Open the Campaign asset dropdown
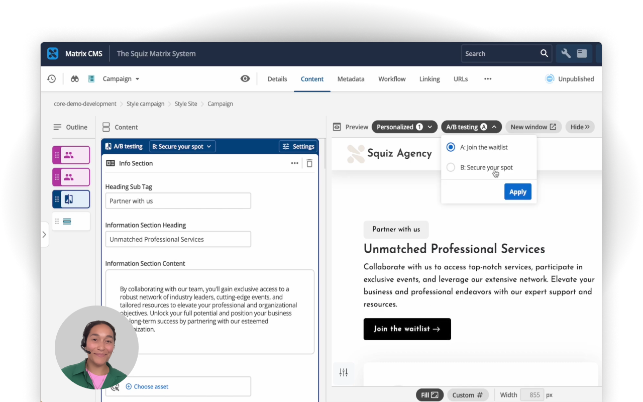Viewport: 643px width, 402px height. coord(121,79)
